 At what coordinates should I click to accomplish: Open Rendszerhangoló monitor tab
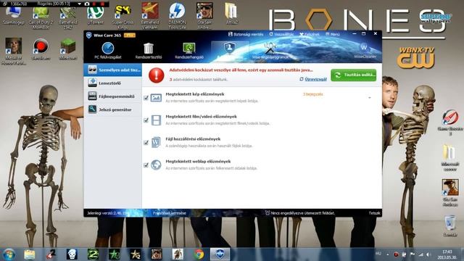click(188, 51)
